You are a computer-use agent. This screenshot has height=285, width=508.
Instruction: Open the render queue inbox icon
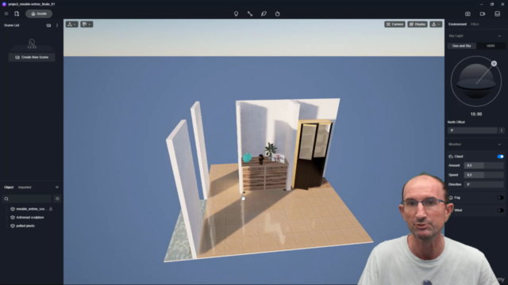[498, 14]
